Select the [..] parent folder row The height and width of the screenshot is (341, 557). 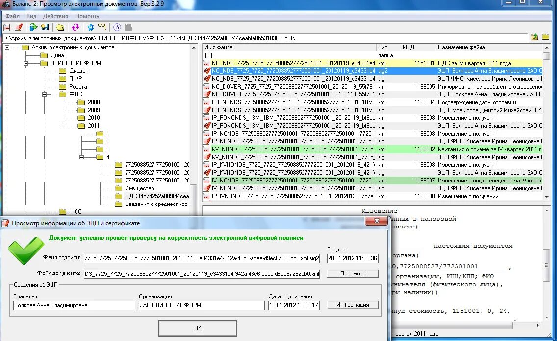coord(373,55)
